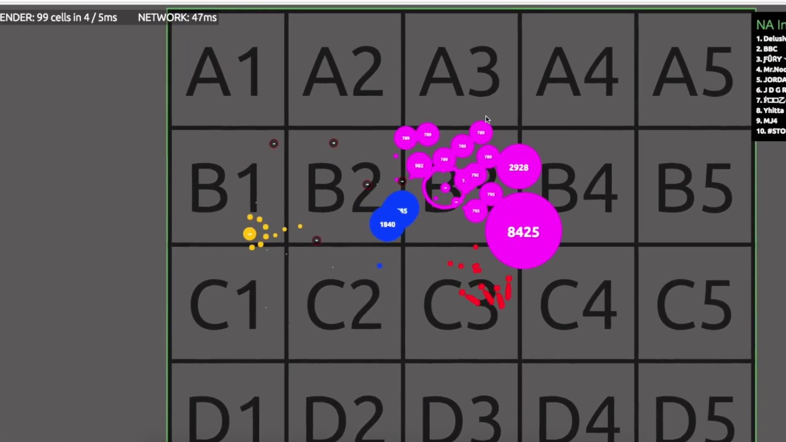Click the B5 grid sector label
The image size is (786, 442).
pos(696,188)
